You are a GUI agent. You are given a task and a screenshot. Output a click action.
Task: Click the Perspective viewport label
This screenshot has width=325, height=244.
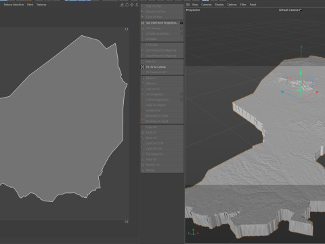193,10
